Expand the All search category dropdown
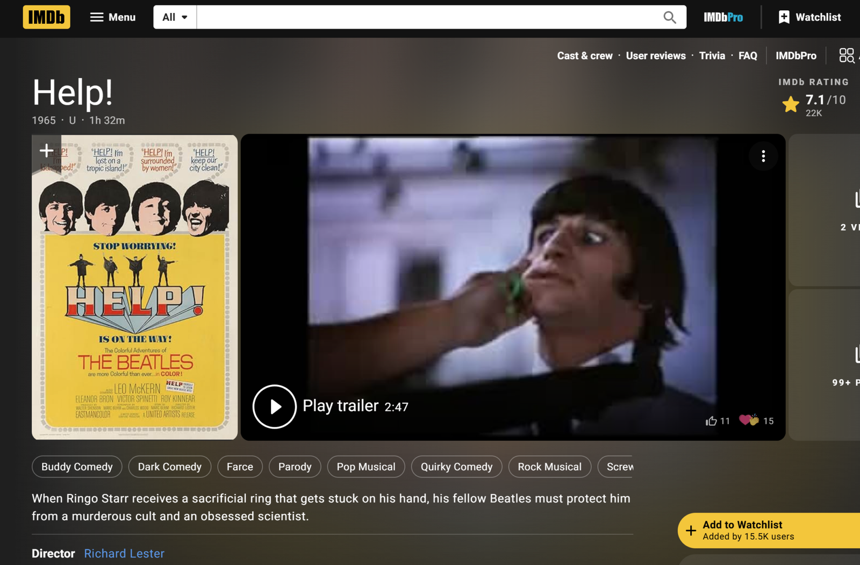Image resolution: width=860 pixels, height=565 pixels. pos(175,17)
